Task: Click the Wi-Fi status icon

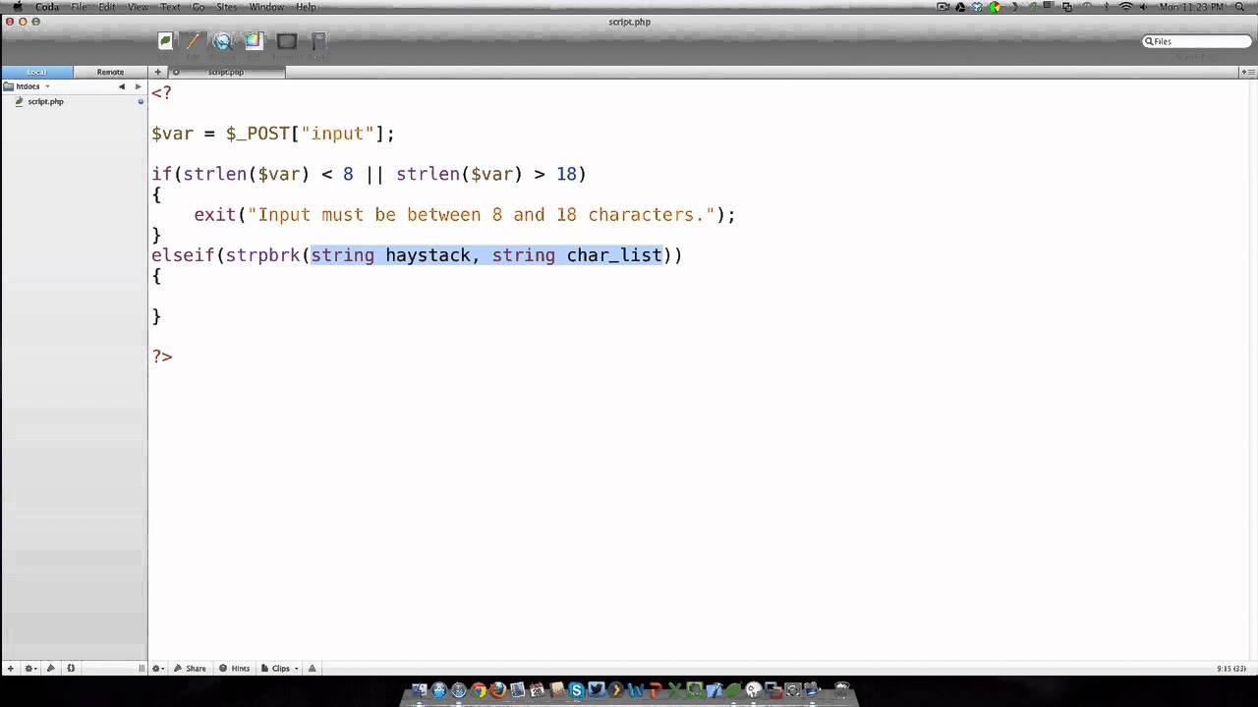Action: [x=1126, y=7]
